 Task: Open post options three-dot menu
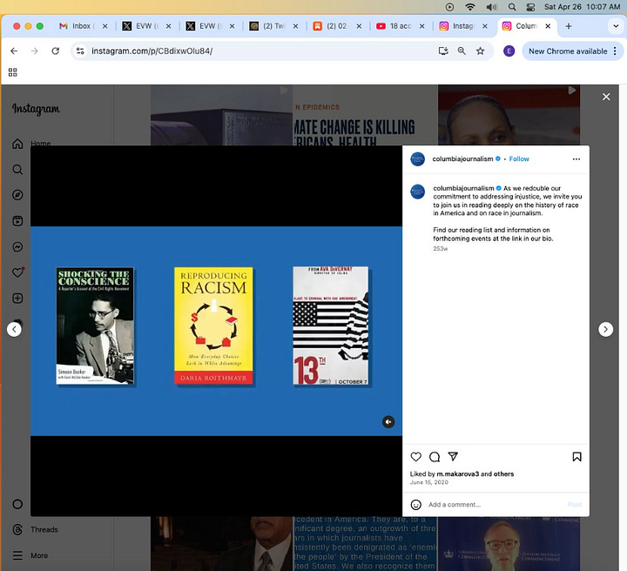point(576,159)
